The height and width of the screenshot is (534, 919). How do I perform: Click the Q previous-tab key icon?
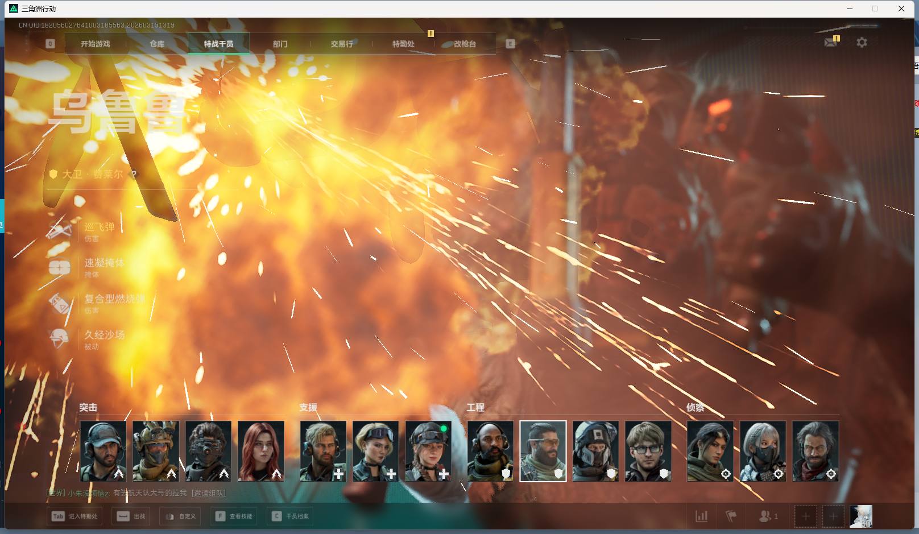pos(50,44)
